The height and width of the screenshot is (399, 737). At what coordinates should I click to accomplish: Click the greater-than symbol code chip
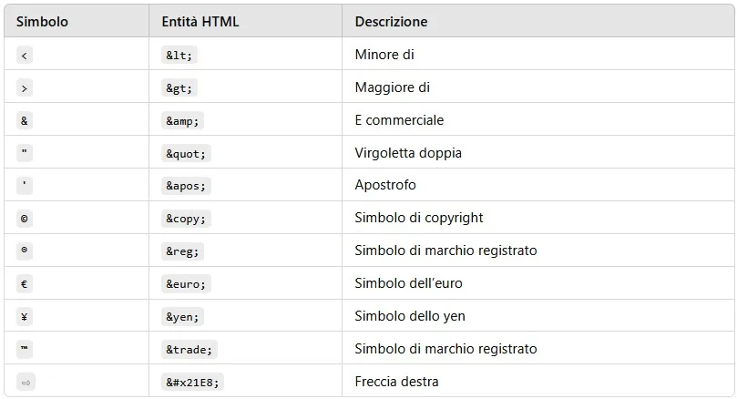click(x=25, y=87)
